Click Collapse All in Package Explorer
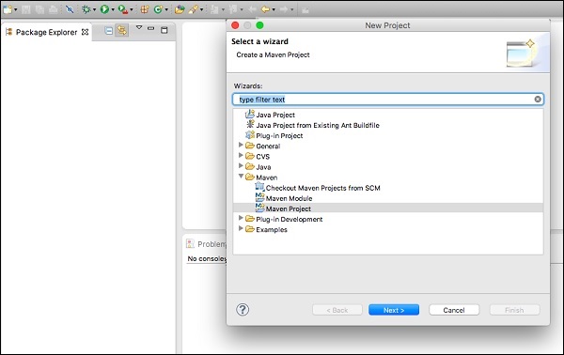Viewport: 564px width, 355px height. [109, 31]
